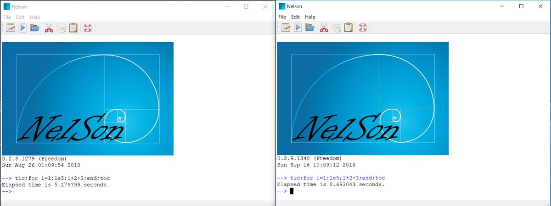Click the Nelson app icon in right title bar
This screenshot has height=206, width=551.
click(x=281, y=6)
